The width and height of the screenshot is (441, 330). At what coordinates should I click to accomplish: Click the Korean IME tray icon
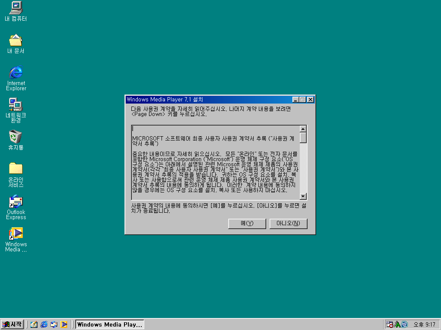397,324
